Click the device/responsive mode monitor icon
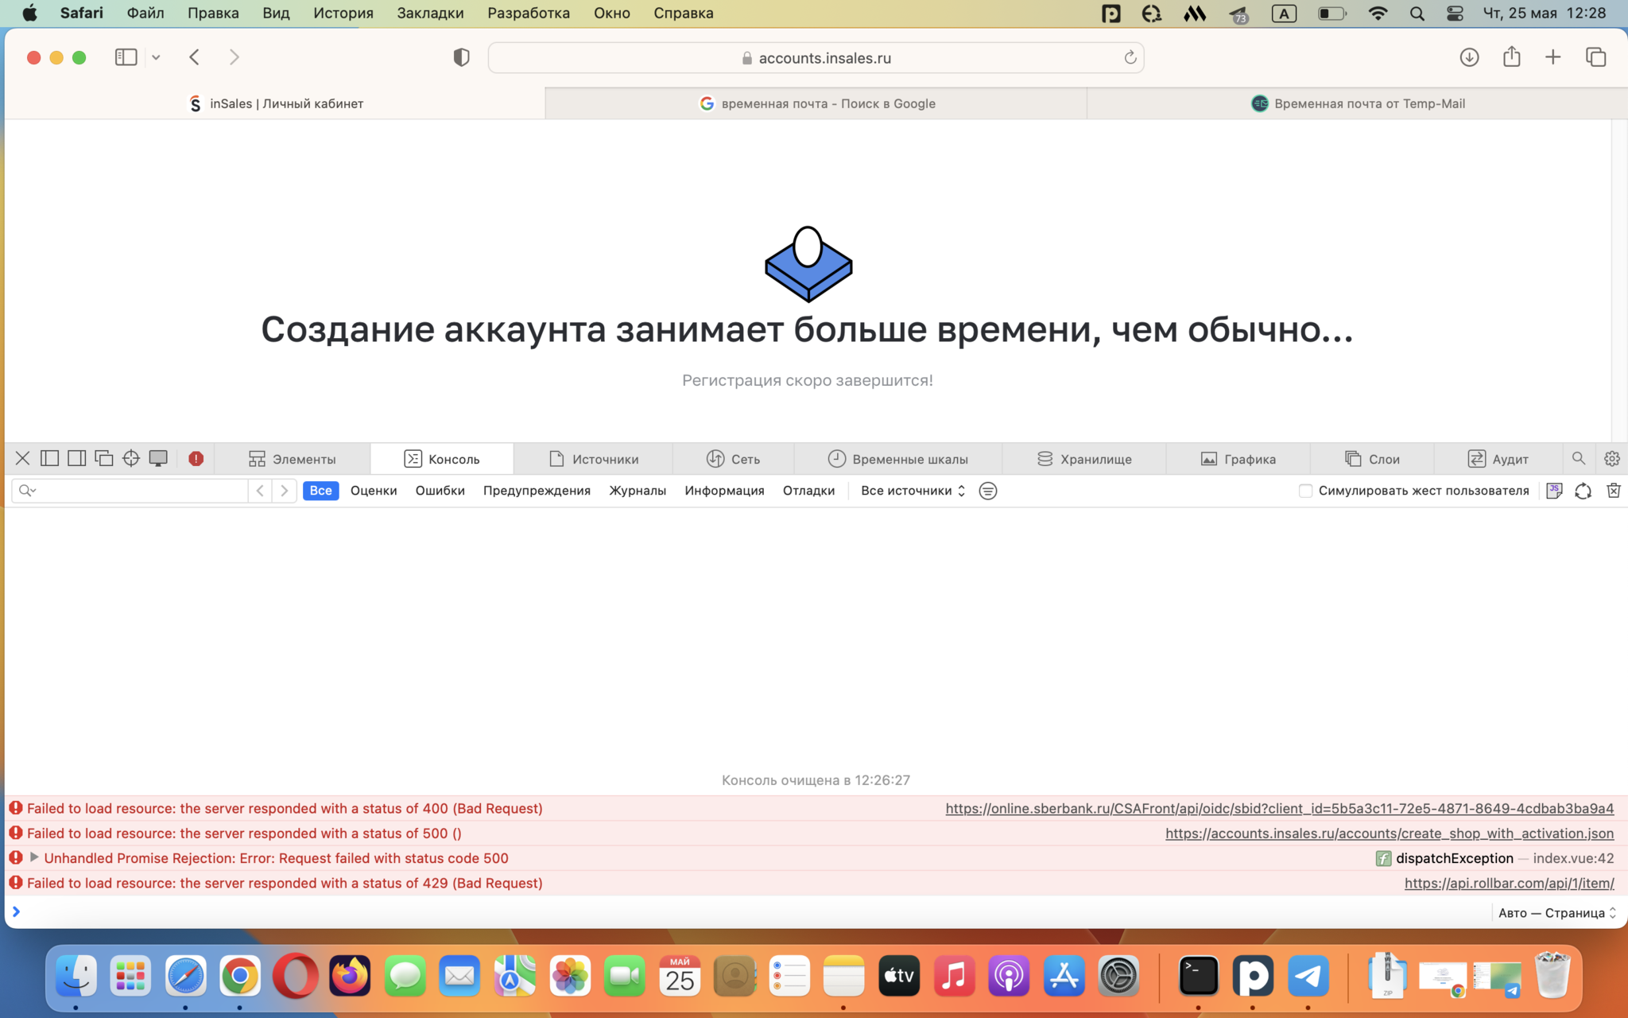This screenshot has width=1628, height=1018. (158, 458)
